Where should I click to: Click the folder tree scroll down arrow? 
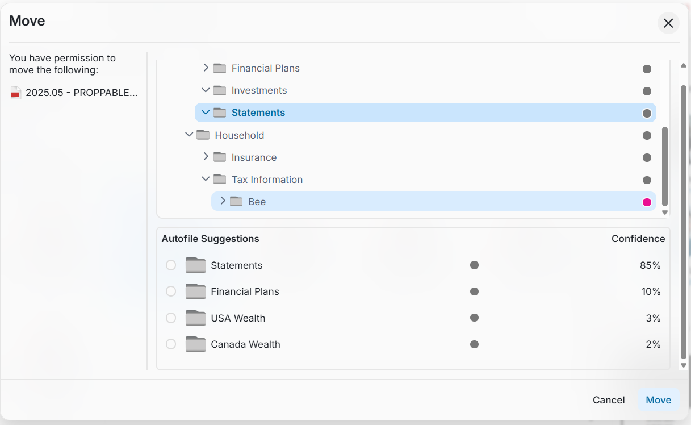665,213
